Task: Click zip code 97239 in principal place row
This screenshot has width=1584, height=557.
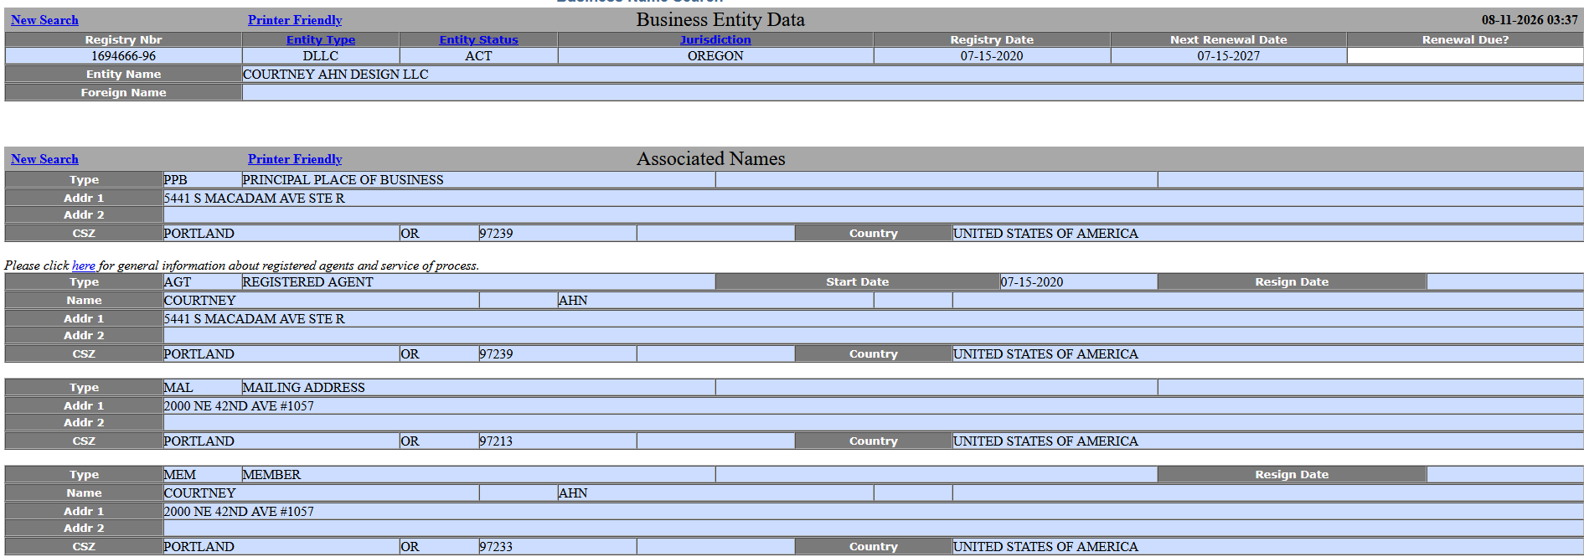Action: [496, 234]
